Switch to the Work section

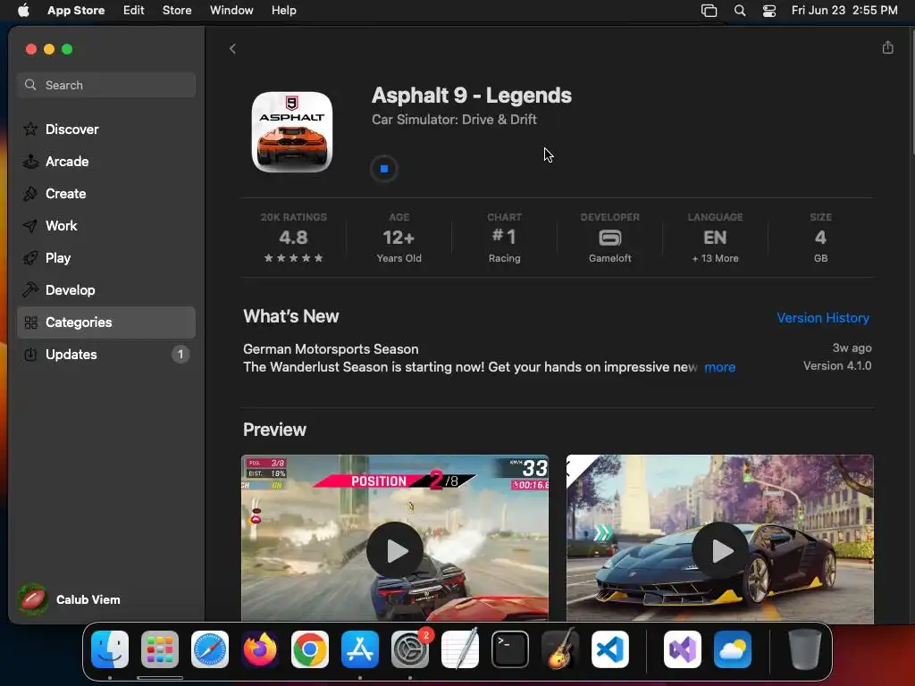(106, 226)
